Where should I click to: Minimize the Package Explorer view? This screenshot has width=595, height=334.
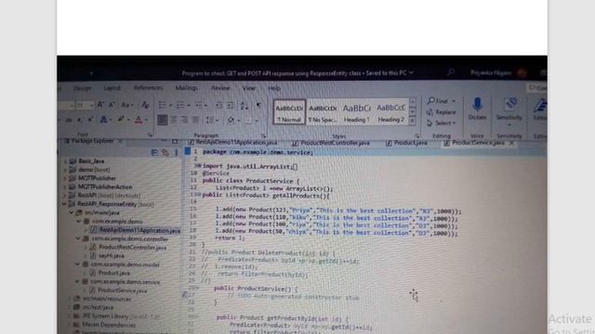tap(164, 141)
